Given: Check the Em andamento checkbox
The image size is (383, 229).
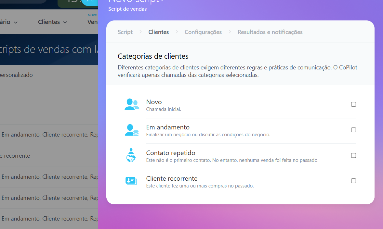Looking at the screenshot, I should pyautogui.click(x=353, y=130).
